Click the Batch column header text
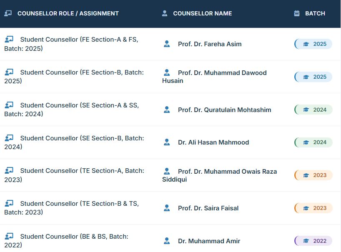This screenshot has width=341, height=252. click(315, 13)
